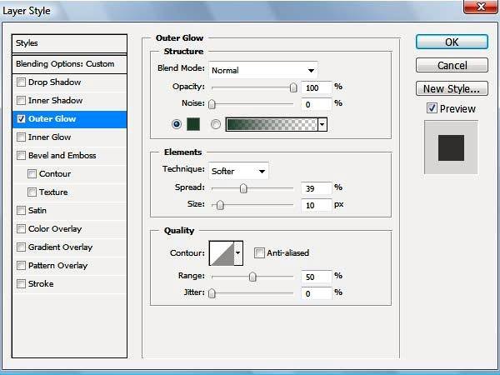Uncheck the Outer Glow checkbox
Image resolution: width=500 pixels, height=375 pixels.
(21, 119)
